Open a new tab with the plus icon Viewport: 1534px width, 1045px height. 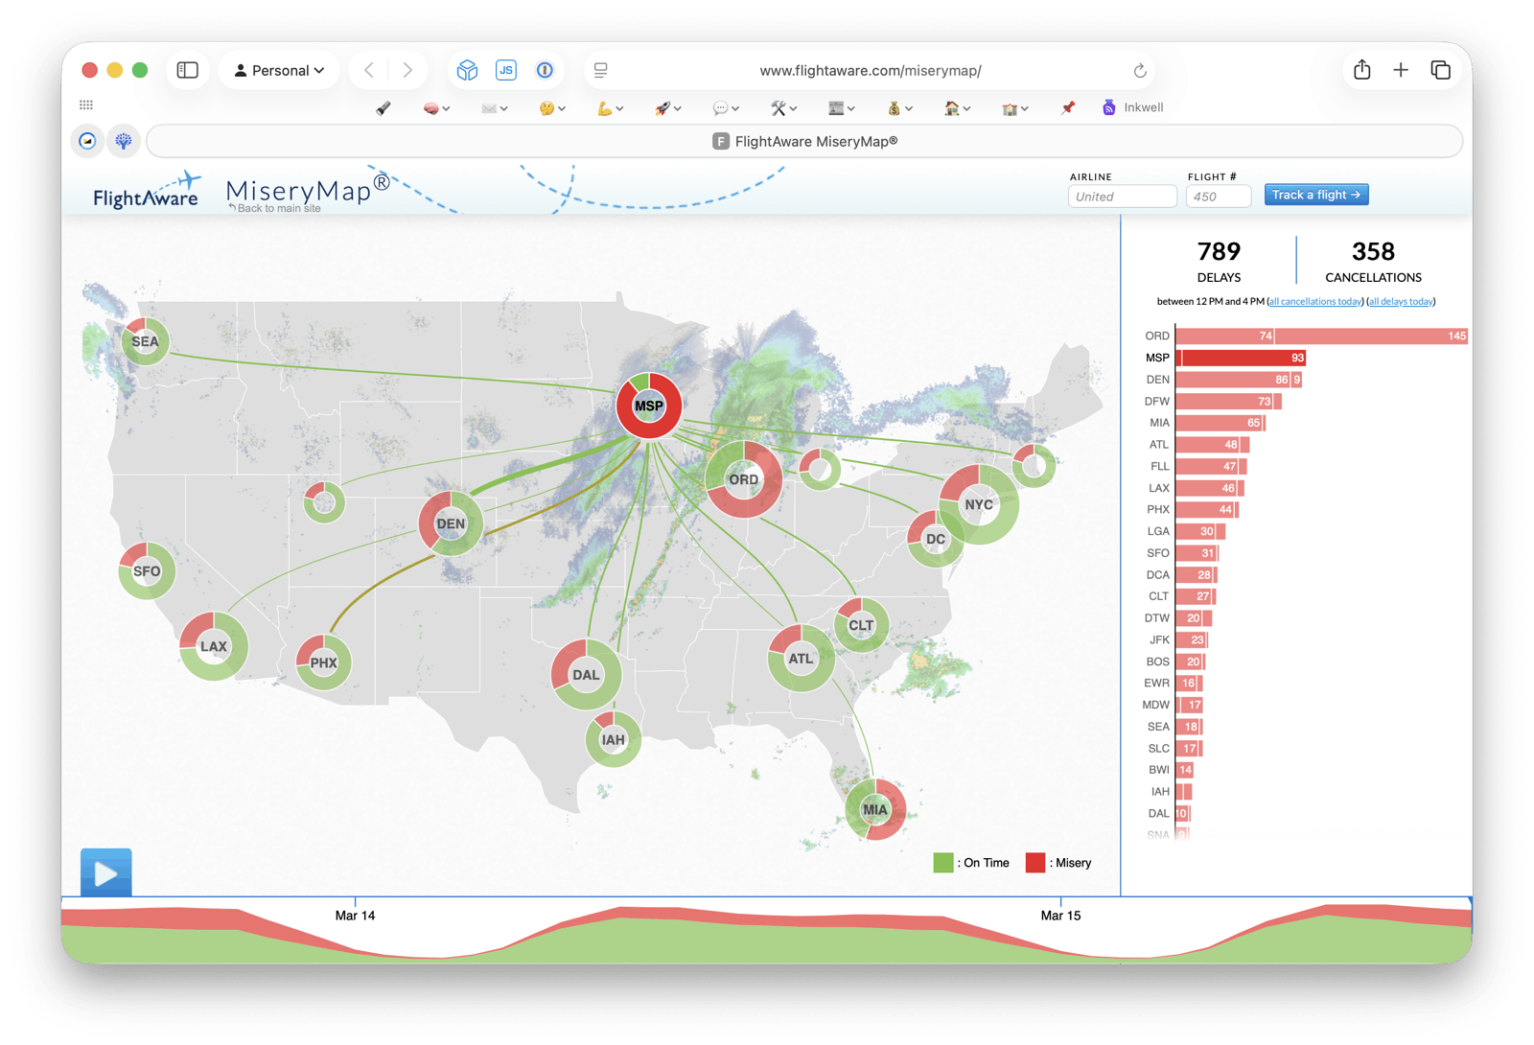1401,70
